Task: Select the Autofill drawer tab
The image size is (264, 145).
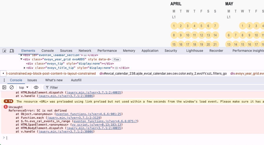Action: [x=76, y=80]
